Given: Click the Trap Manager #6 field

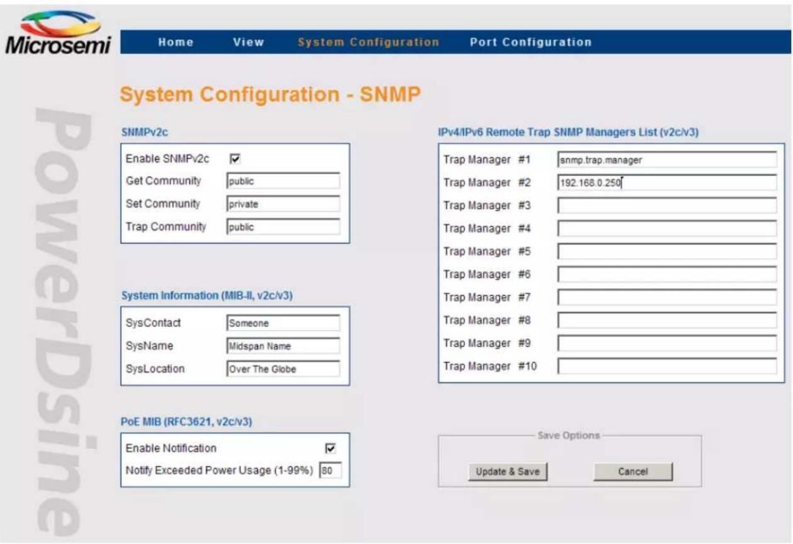Looking at the screenshot, I should point(667,274).
